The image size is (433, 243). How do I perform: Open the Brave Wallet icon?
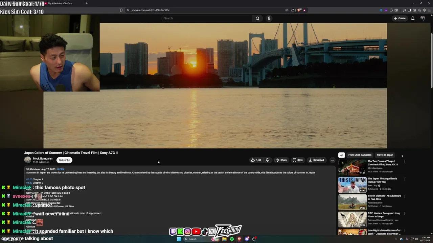tap(414, 10)
